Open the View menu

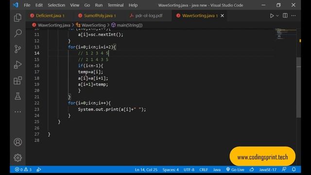click(x=74, y=5)
